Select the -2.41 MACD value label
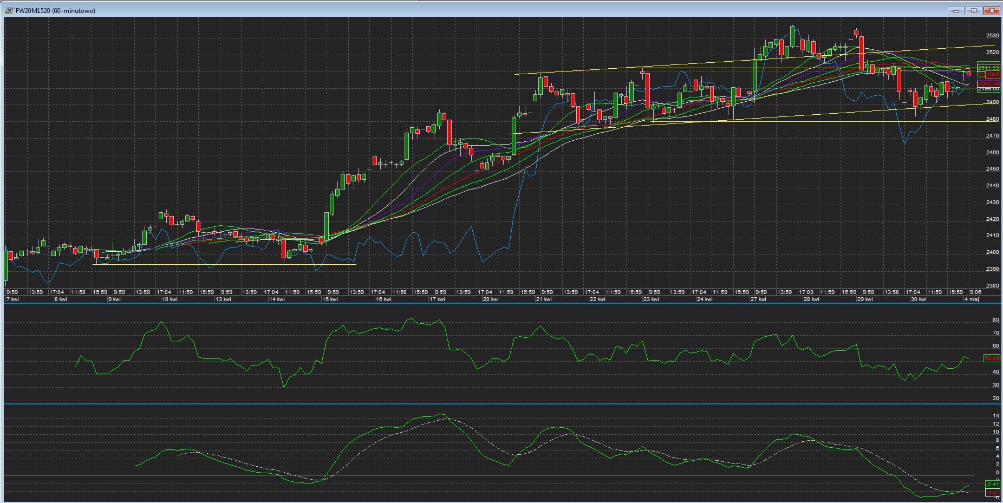Screen dimensions: 1003x503 pos(992,484)
